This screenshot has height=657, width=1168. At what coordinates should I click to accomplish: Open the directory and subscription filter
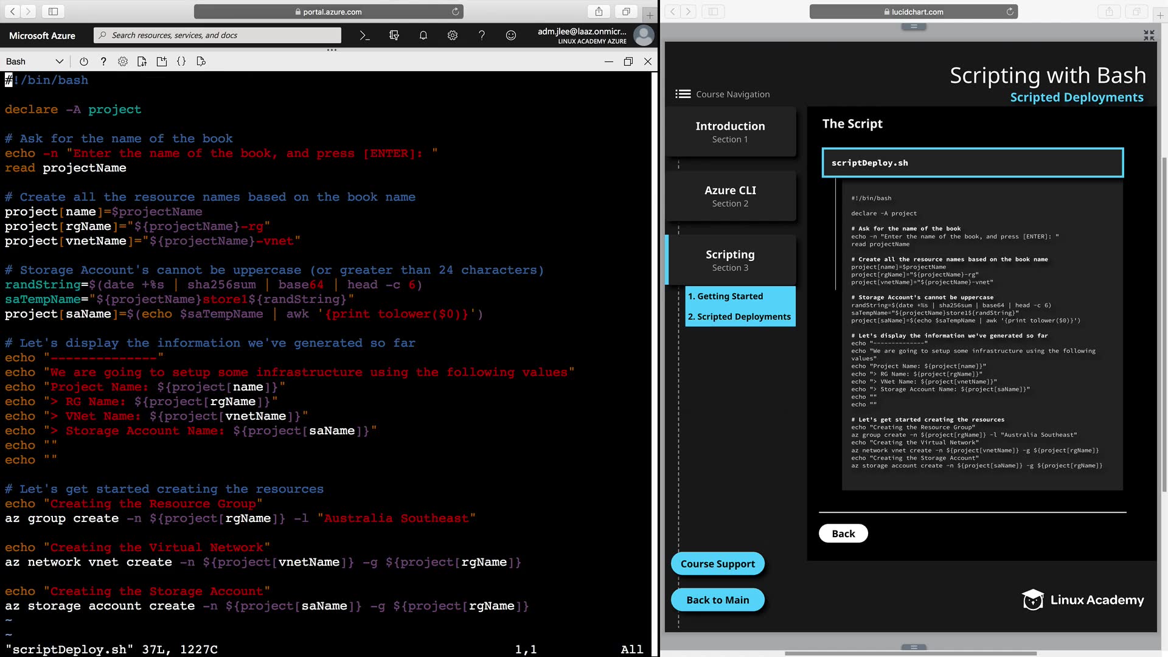pyautogui.click(x=394, y=35)
